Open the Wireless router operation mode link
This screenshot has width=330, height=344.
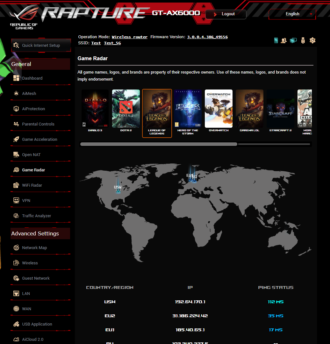pos(129,37)
